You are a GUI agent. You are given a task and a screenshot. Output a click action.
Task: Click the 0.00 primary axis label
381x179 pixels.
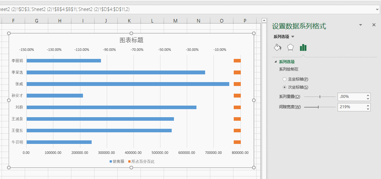tap(26, 153)
